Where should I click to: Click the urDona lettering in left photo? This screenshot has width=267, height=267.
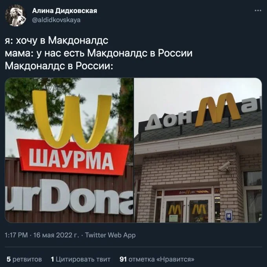(69, 197)
